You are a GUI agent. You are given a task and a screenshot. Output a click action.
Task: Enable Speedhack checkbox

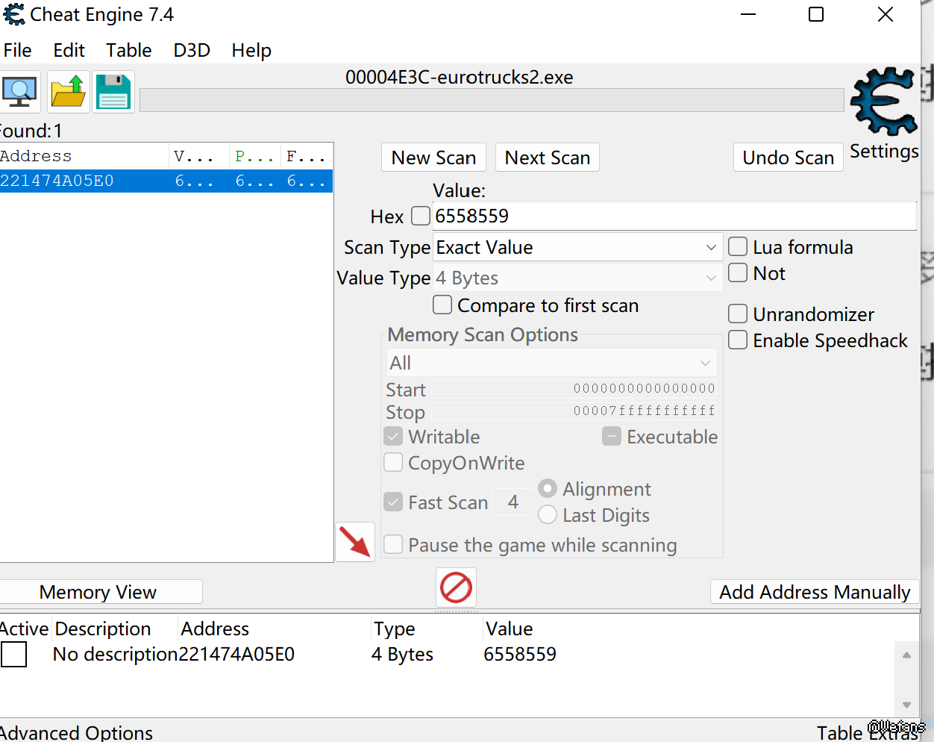[x=738, y=340]
